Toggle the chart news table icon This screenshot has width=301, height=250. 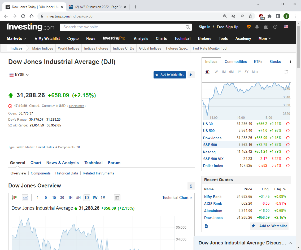117,198
